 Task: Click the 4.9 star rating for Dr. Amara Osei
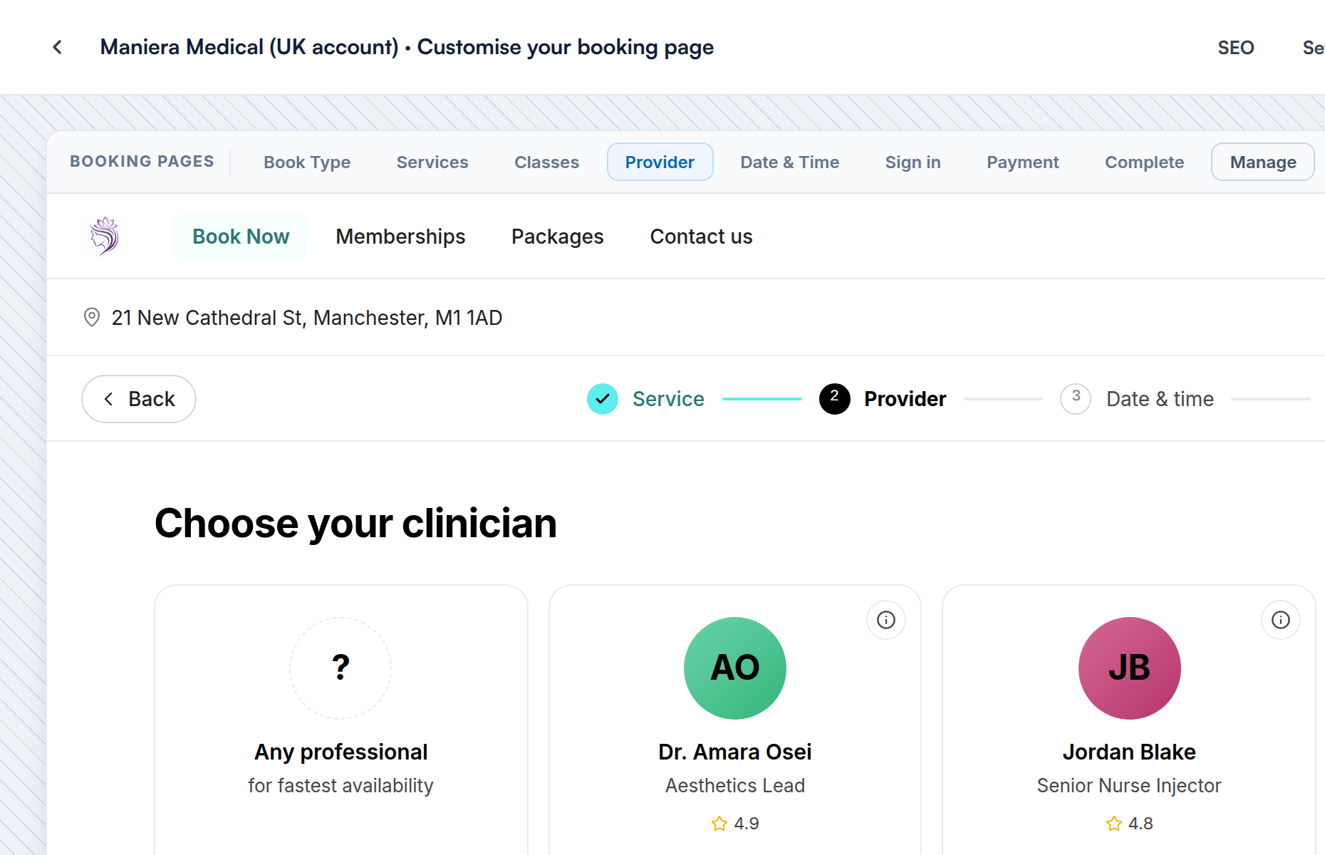click(x=735, y=824)
